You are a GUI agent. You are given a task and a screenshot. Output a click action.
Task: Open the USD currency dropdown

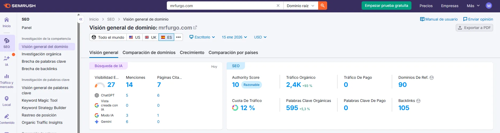tap(260, 37)
